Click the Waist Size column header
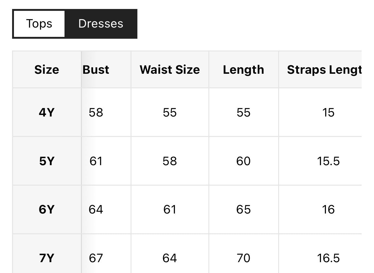The image size is (374, 273). 169,69
